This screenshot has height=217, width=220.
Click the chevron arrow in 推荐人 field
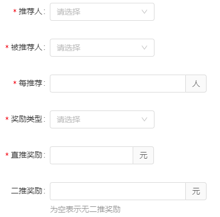pyautogui.click(x=144, y=12)
